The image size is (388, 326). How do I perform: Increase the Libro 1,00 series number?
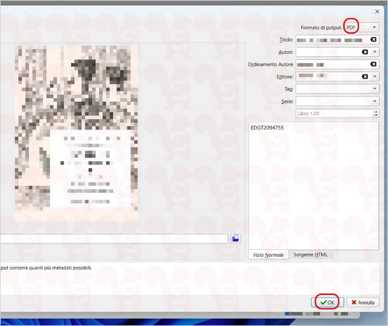(376, 112)
